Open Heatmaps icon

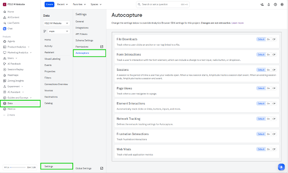[x=5, y=75]
